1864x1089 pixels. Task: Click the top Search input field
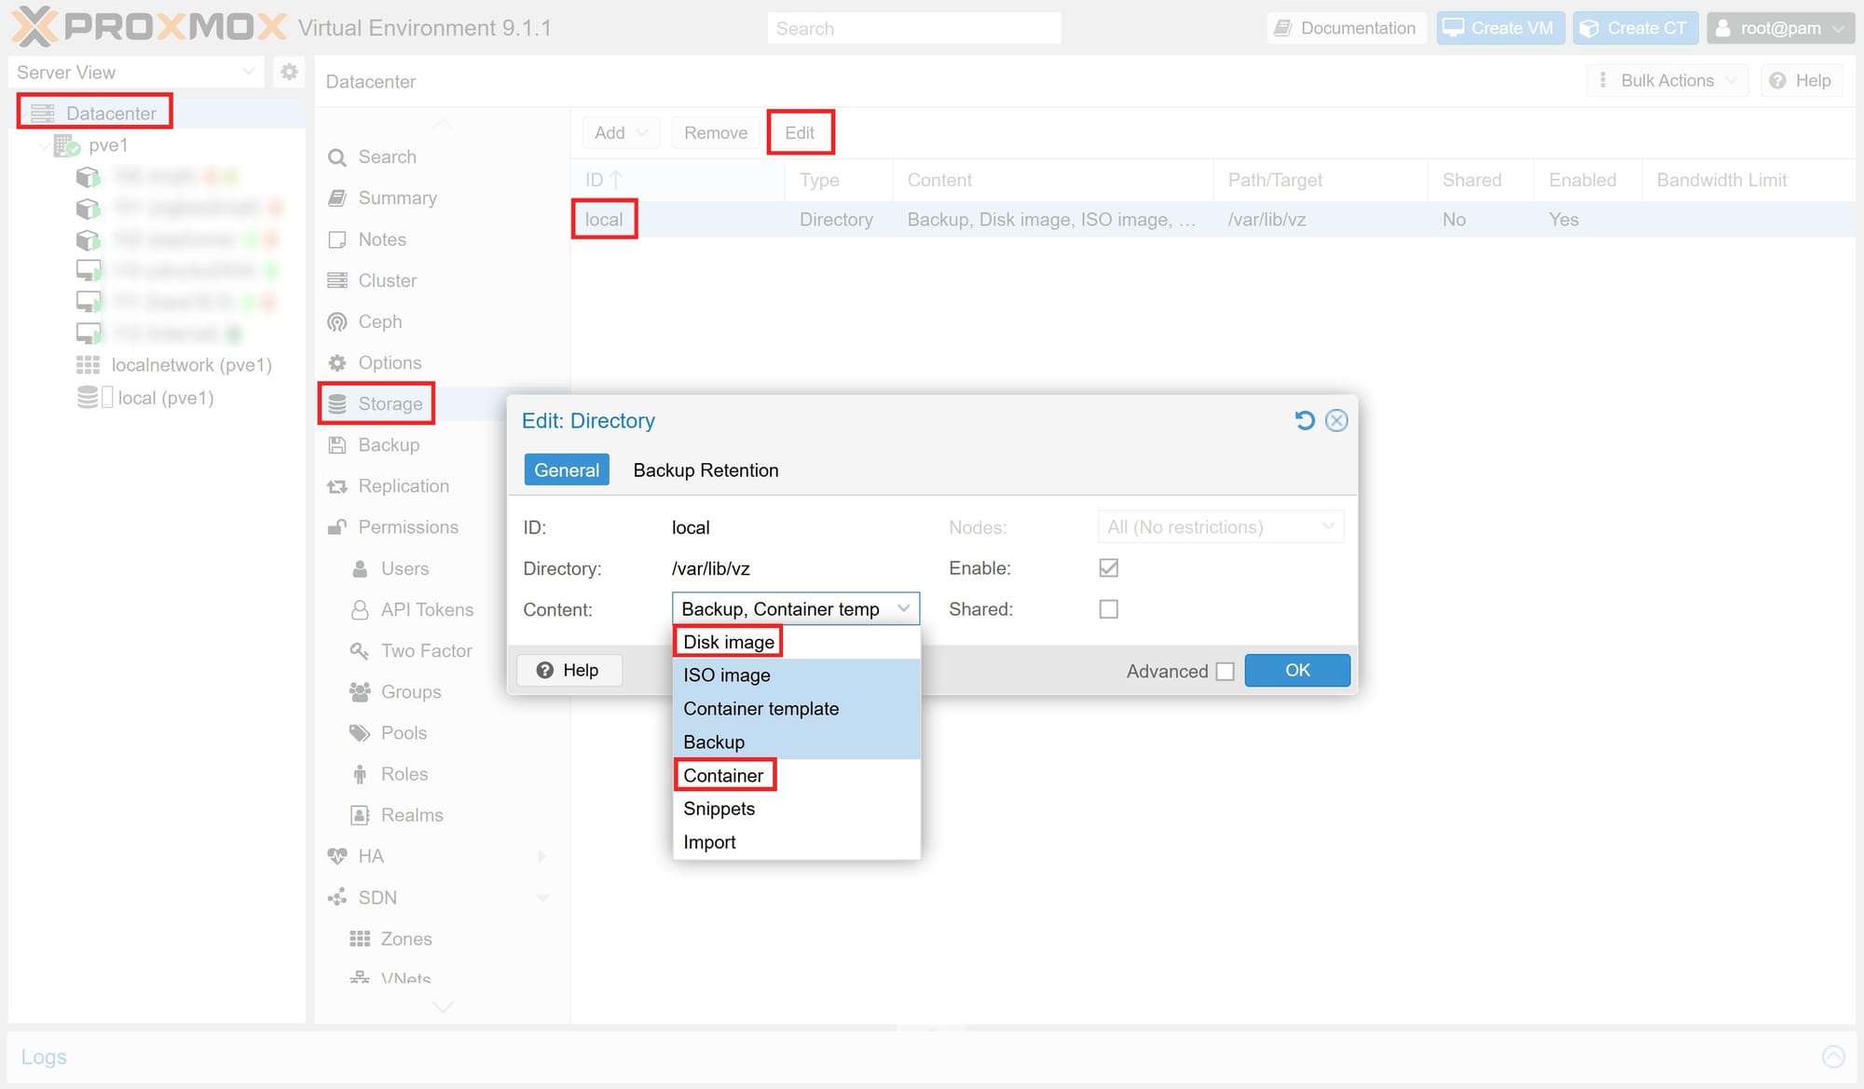point(913,28)
